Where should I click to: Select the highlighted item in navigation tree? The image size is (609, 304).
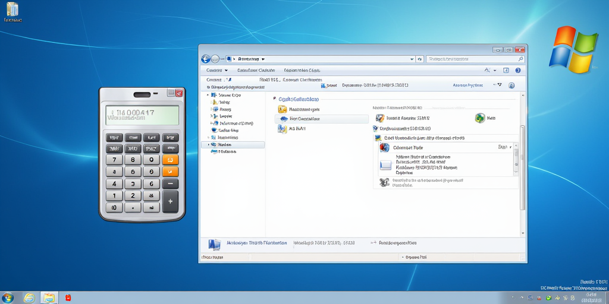(233, 145)
